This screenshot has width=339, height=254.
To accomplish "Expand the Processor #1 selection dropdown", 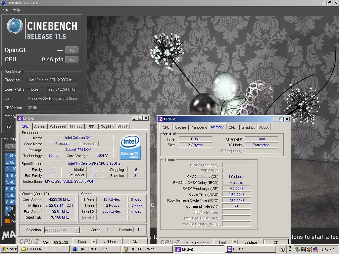I will [x=77, y=230].
